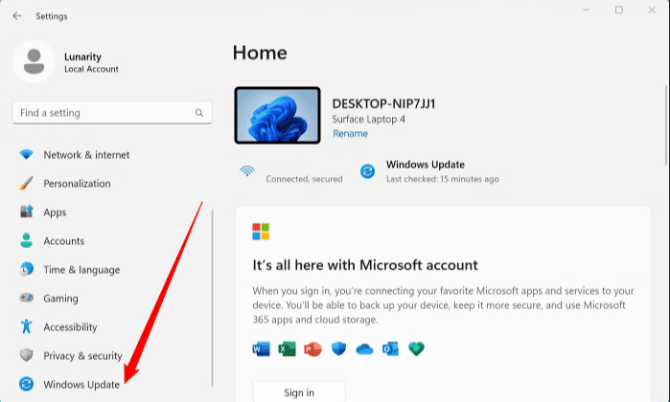
Task: Click the Rename link
Action: pyautogui.click(x=351, y=134)
